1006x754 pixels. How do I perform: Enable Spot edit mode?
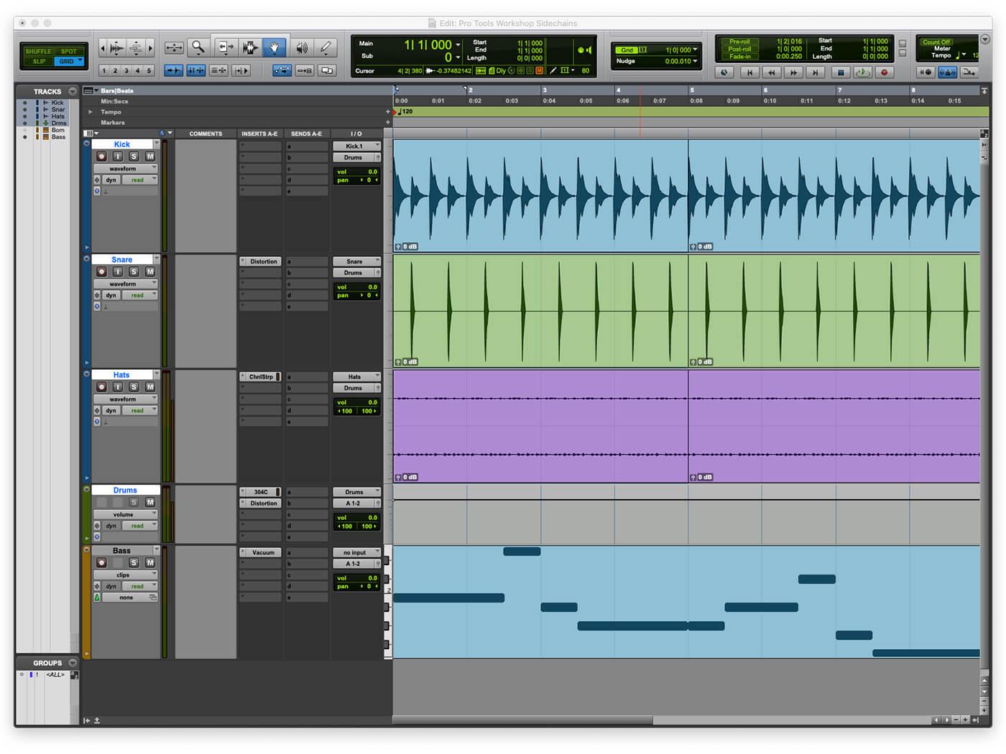coord(69,52)
